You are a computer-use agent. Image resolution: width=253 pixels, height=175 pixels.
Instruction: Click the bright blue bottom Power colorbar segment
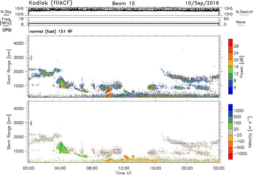point(231,91)
